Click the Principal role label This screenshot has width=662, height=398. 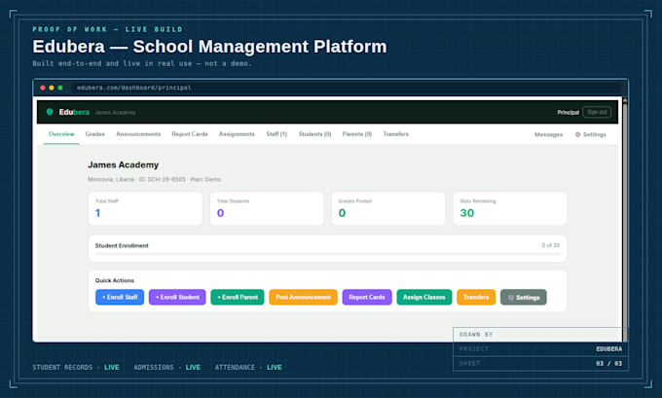pyautogui.click(x=568, y=112)
